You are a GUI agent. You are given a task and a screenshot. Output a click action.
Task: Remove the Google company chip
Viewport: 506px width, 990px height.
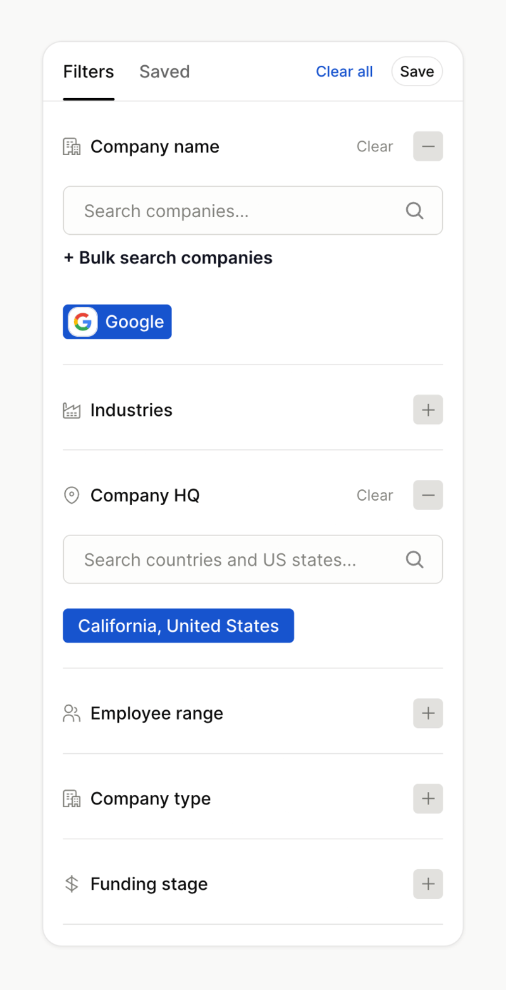(x=117, y=322)
